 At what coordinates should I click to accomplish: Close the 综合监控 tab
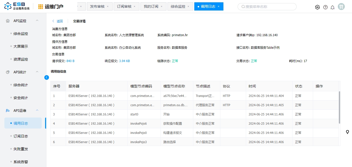[188, 6]
